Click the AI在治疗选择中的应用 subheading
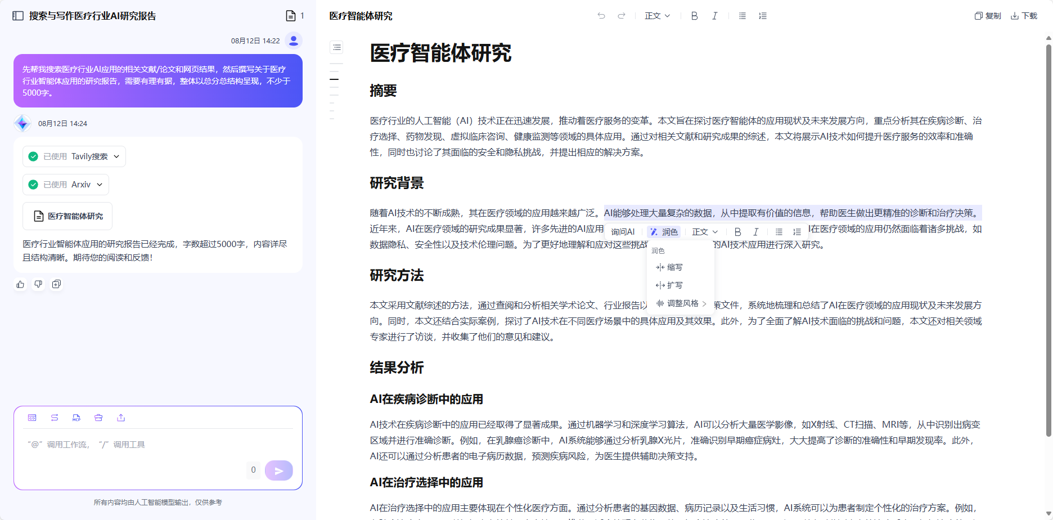 point(426,482)
